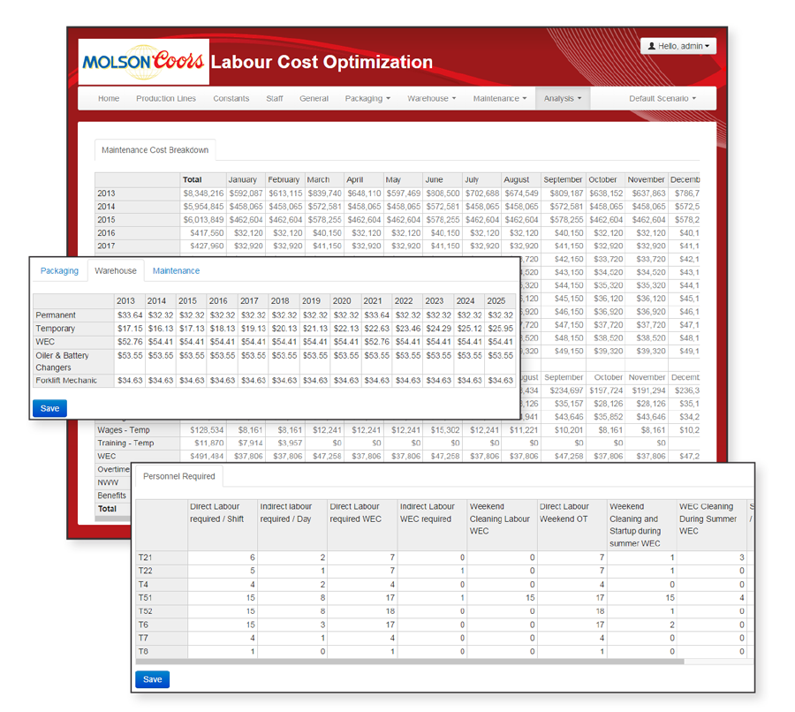Switch to the Packaging rates tab
This screenshot has height=712, width=795.
[x=59, y=271]
